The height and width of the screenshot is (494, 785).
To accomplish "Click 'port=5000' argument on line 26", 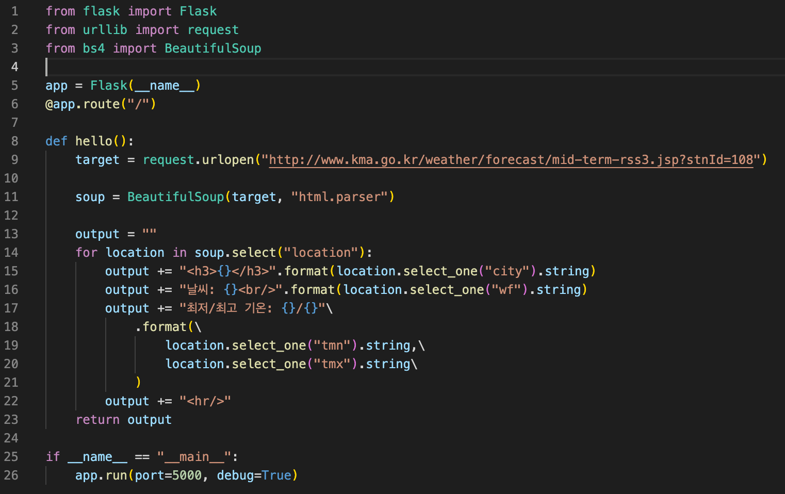I will [168, 475].
